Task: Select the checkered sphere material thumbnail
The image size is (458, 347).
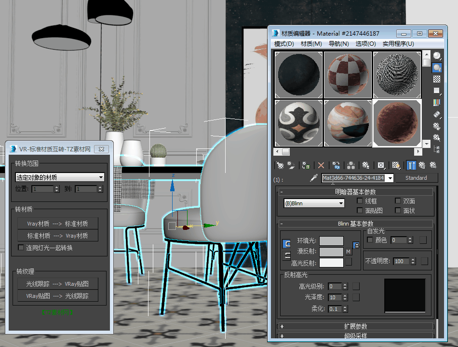Action: 347,75
